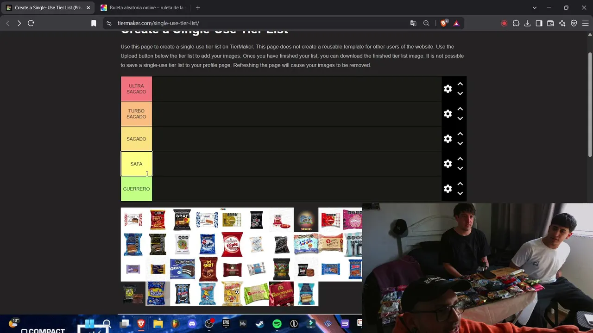This screenshot has width=593, height=333.
Task: Bookmark this page in Brave
Action: [94, 23]
